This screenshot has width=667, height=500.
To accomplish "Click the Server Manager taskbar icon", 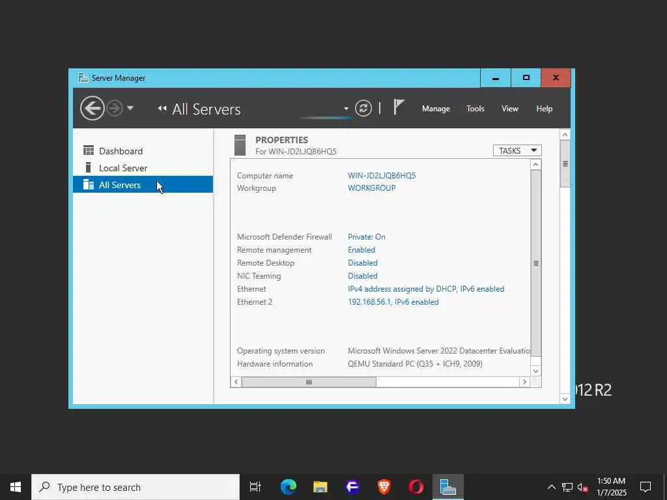I will (448, 487).
